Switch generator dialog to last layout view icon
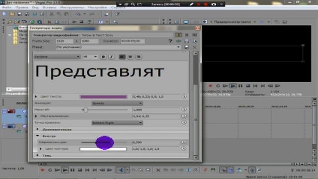The width and height of the screenshot is (318, 179). click(195, 35)
